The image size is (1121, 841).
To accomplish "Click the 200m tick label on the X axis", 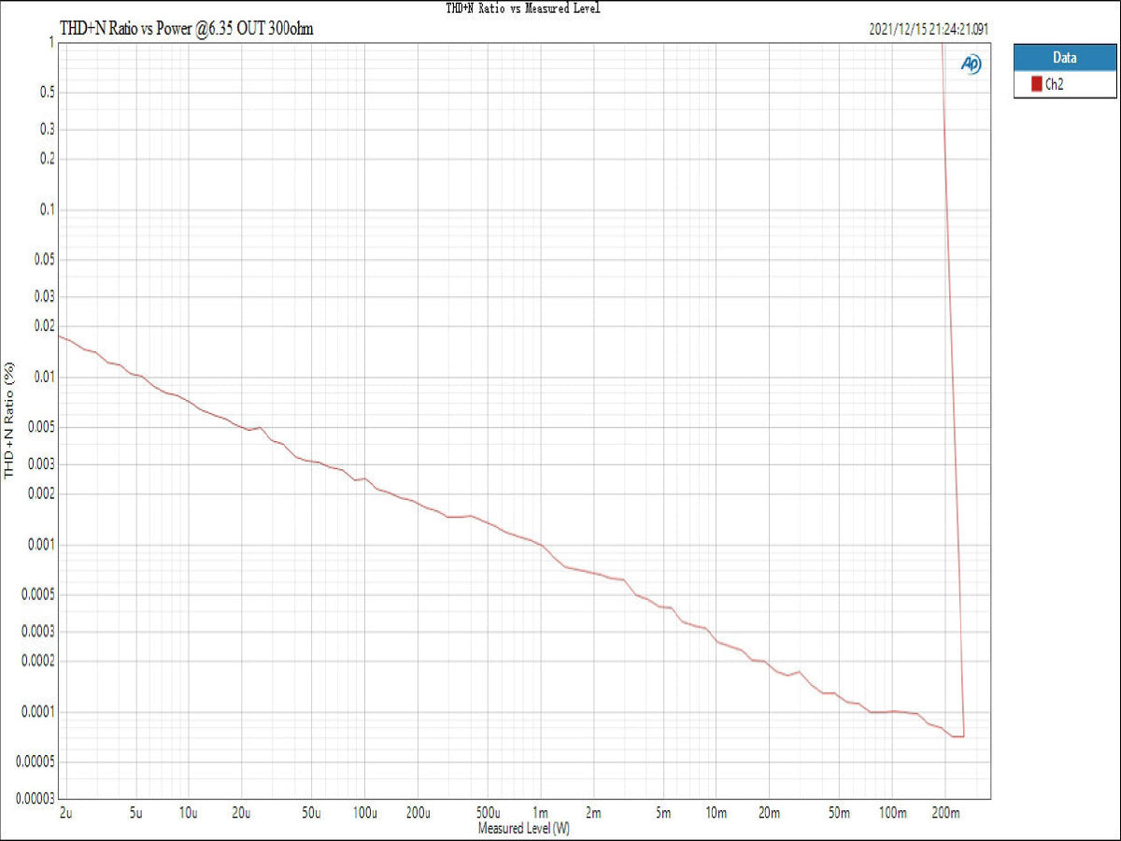I will pyautogui.click(x=945, y=814).
